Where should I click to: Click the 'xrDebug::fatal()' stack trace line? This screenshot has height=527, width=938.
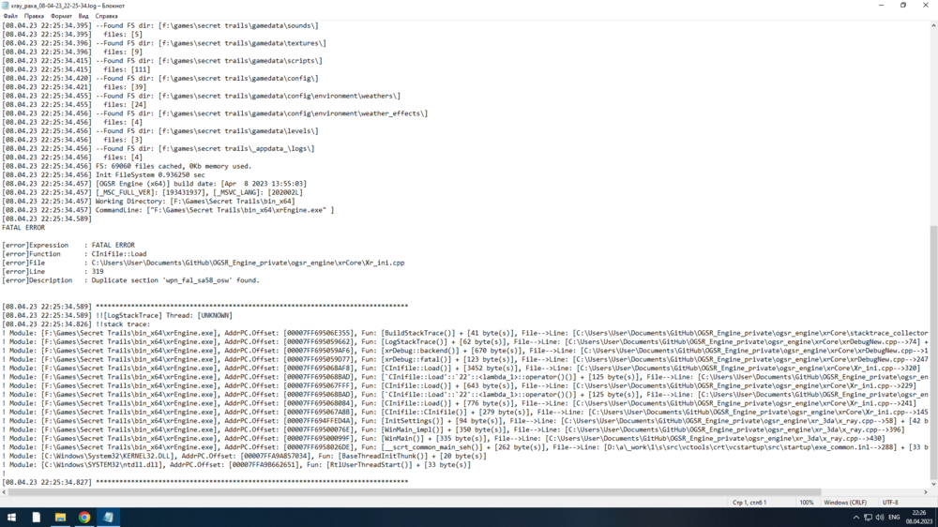(465, 359)
